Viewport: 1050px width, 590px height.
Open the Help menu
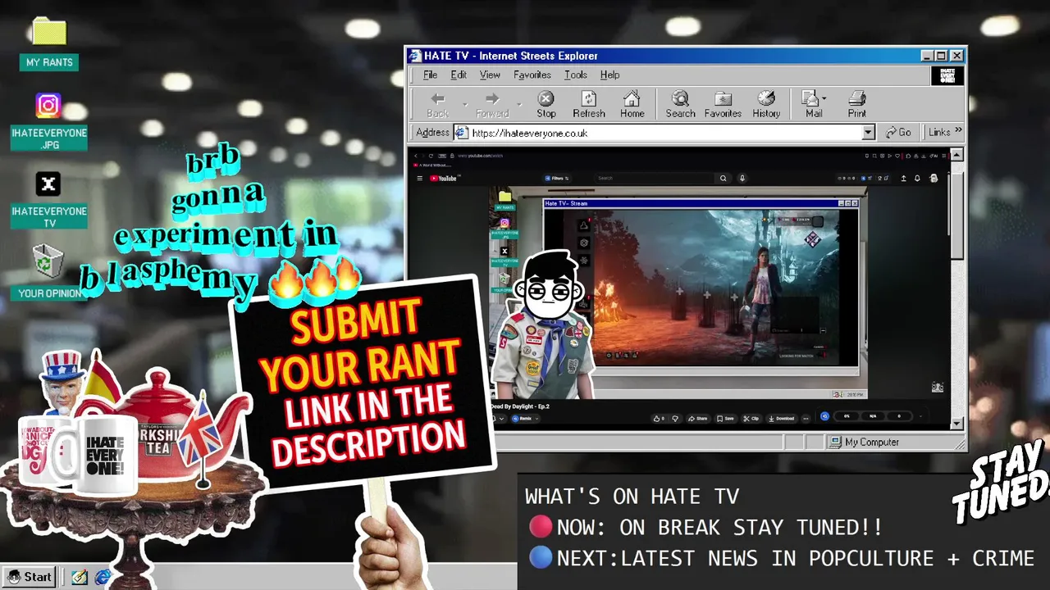click(x=609, y=75)
